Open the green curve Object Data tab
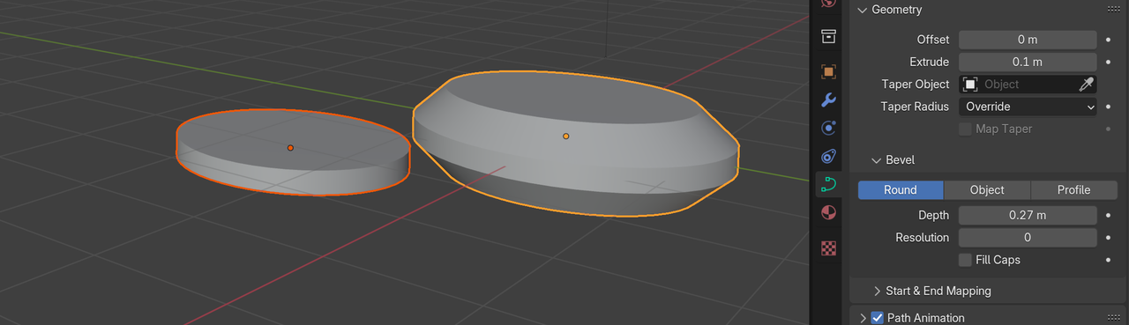 tap(828, 184)
